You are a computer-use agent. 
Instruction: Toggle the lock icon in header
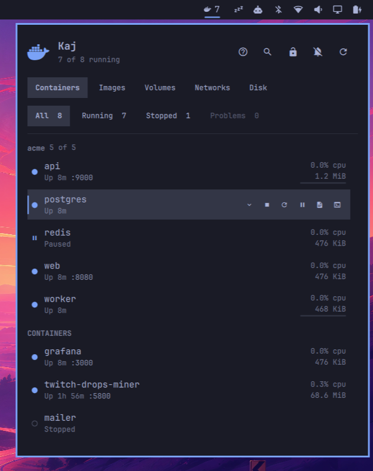(293, 52)
